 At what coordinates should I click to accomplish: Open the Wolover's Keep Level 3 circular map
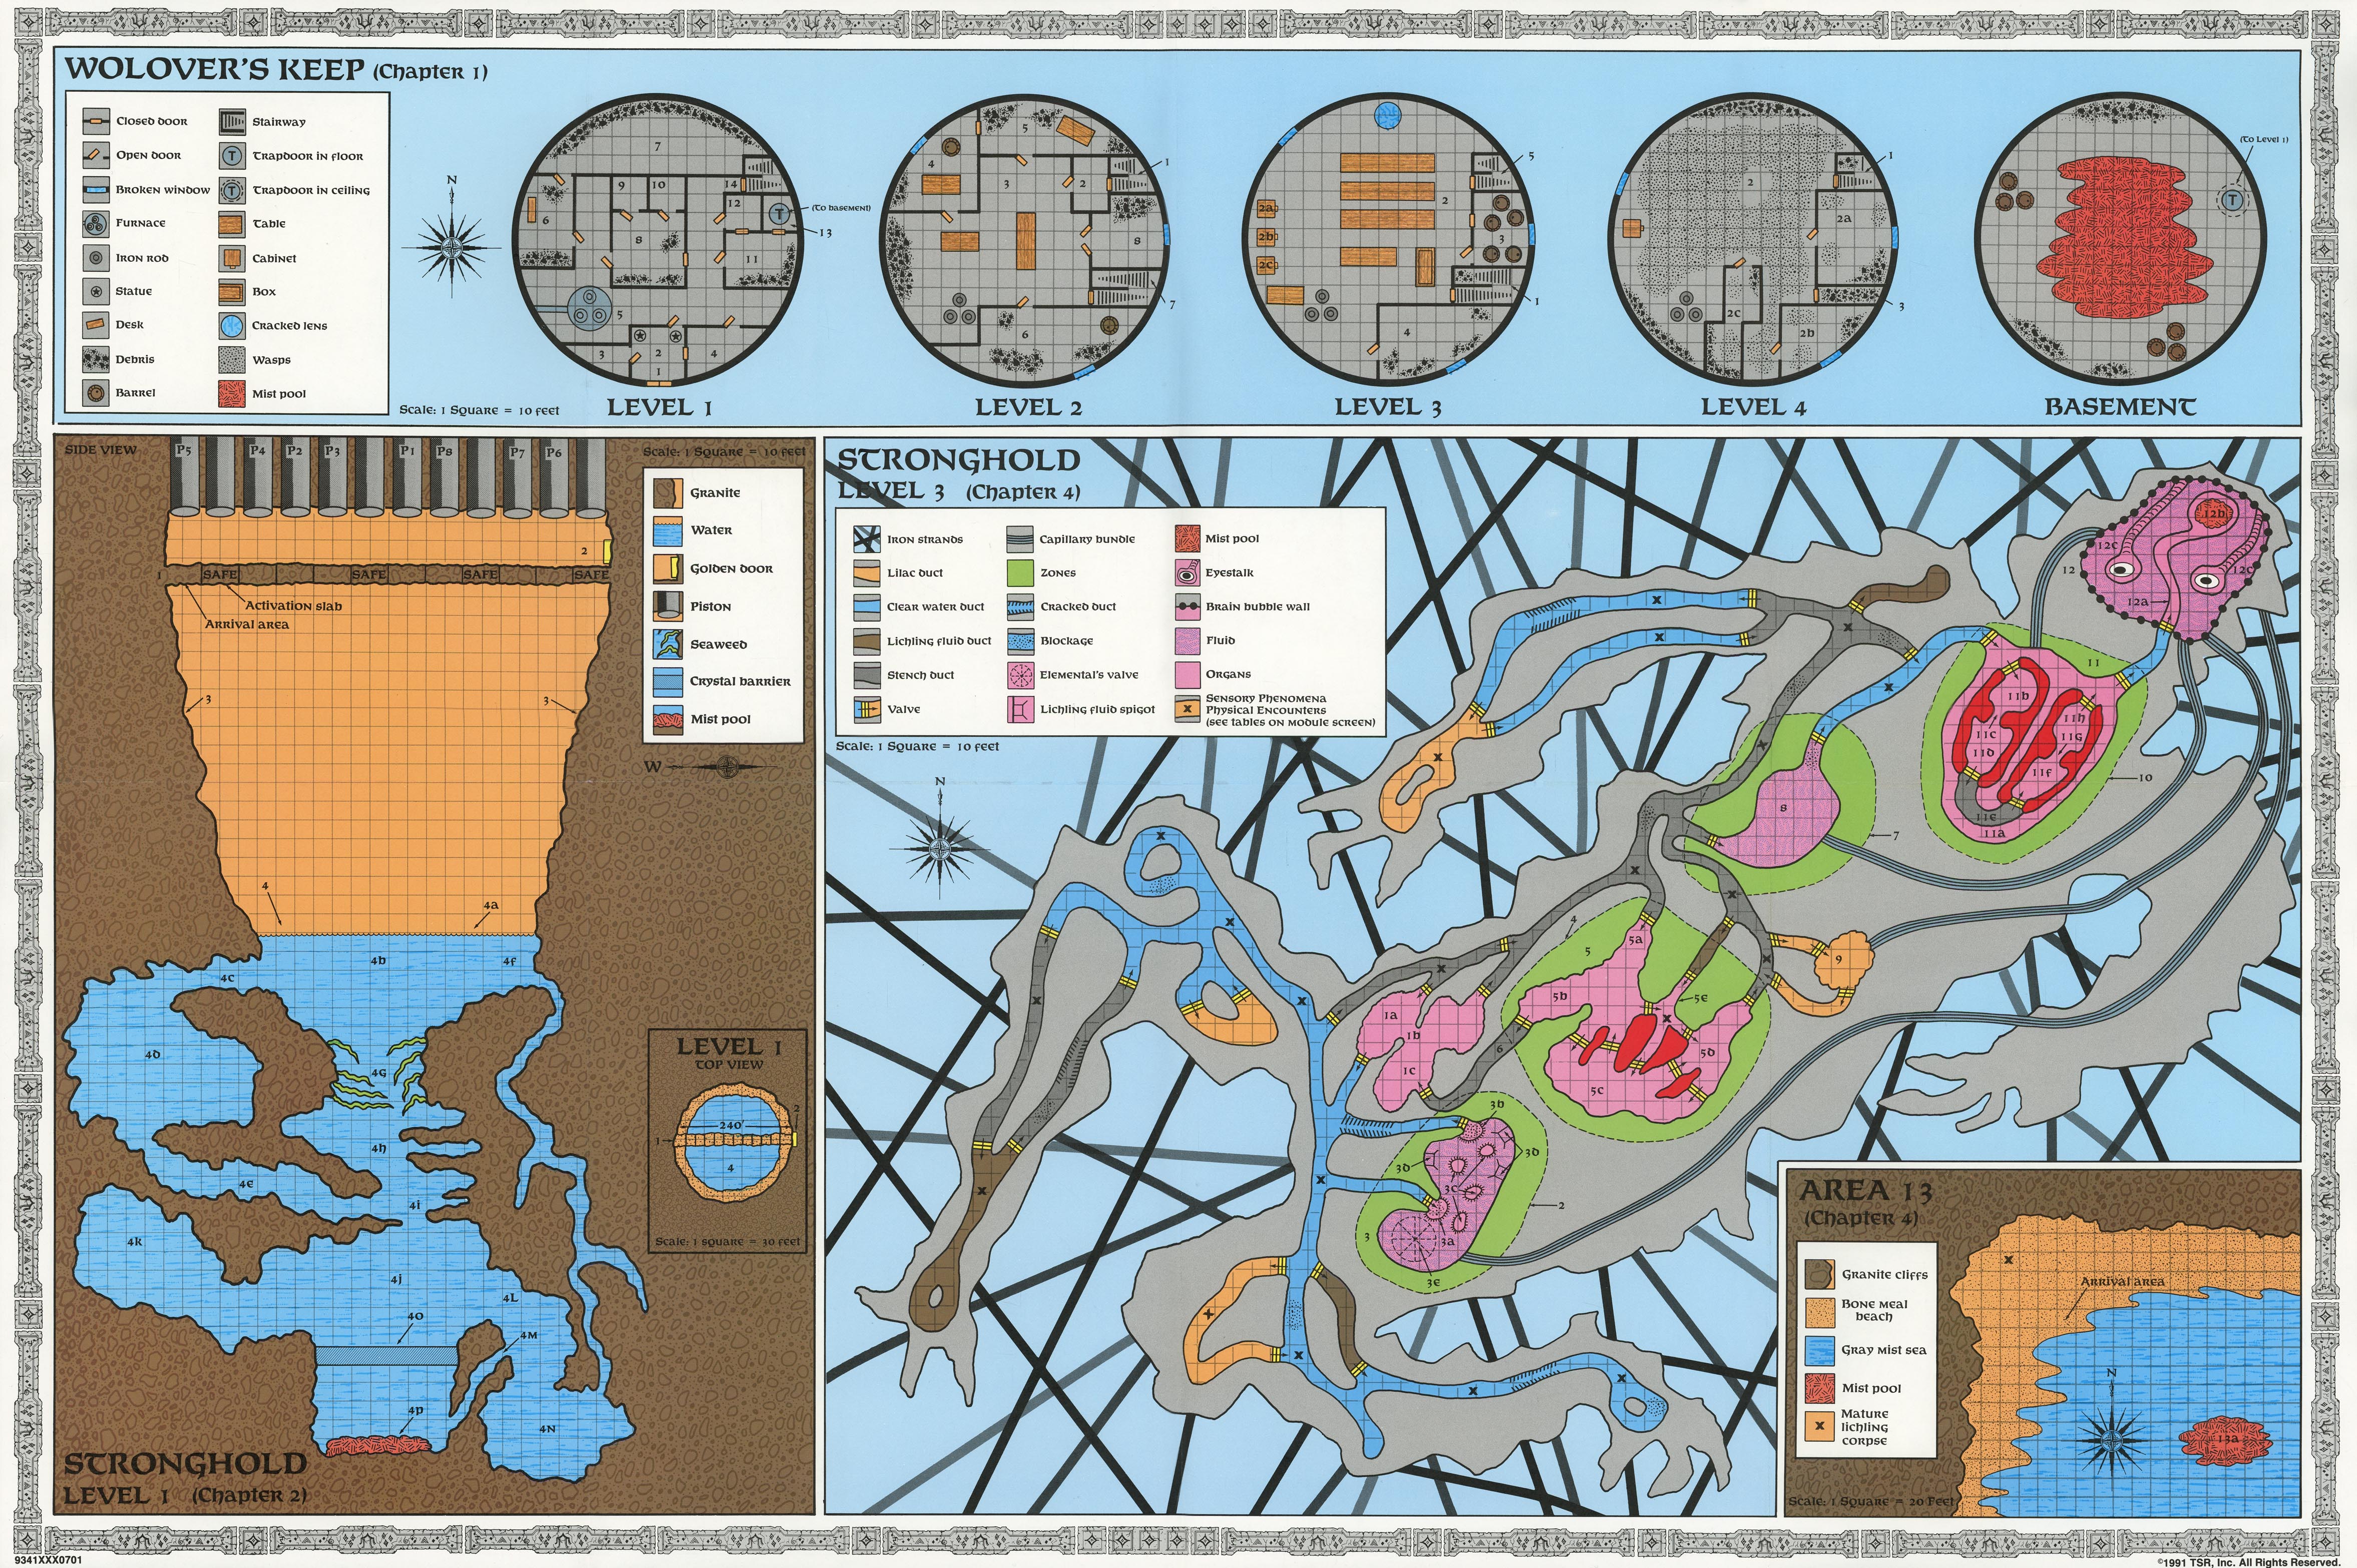coord(1387,240)
